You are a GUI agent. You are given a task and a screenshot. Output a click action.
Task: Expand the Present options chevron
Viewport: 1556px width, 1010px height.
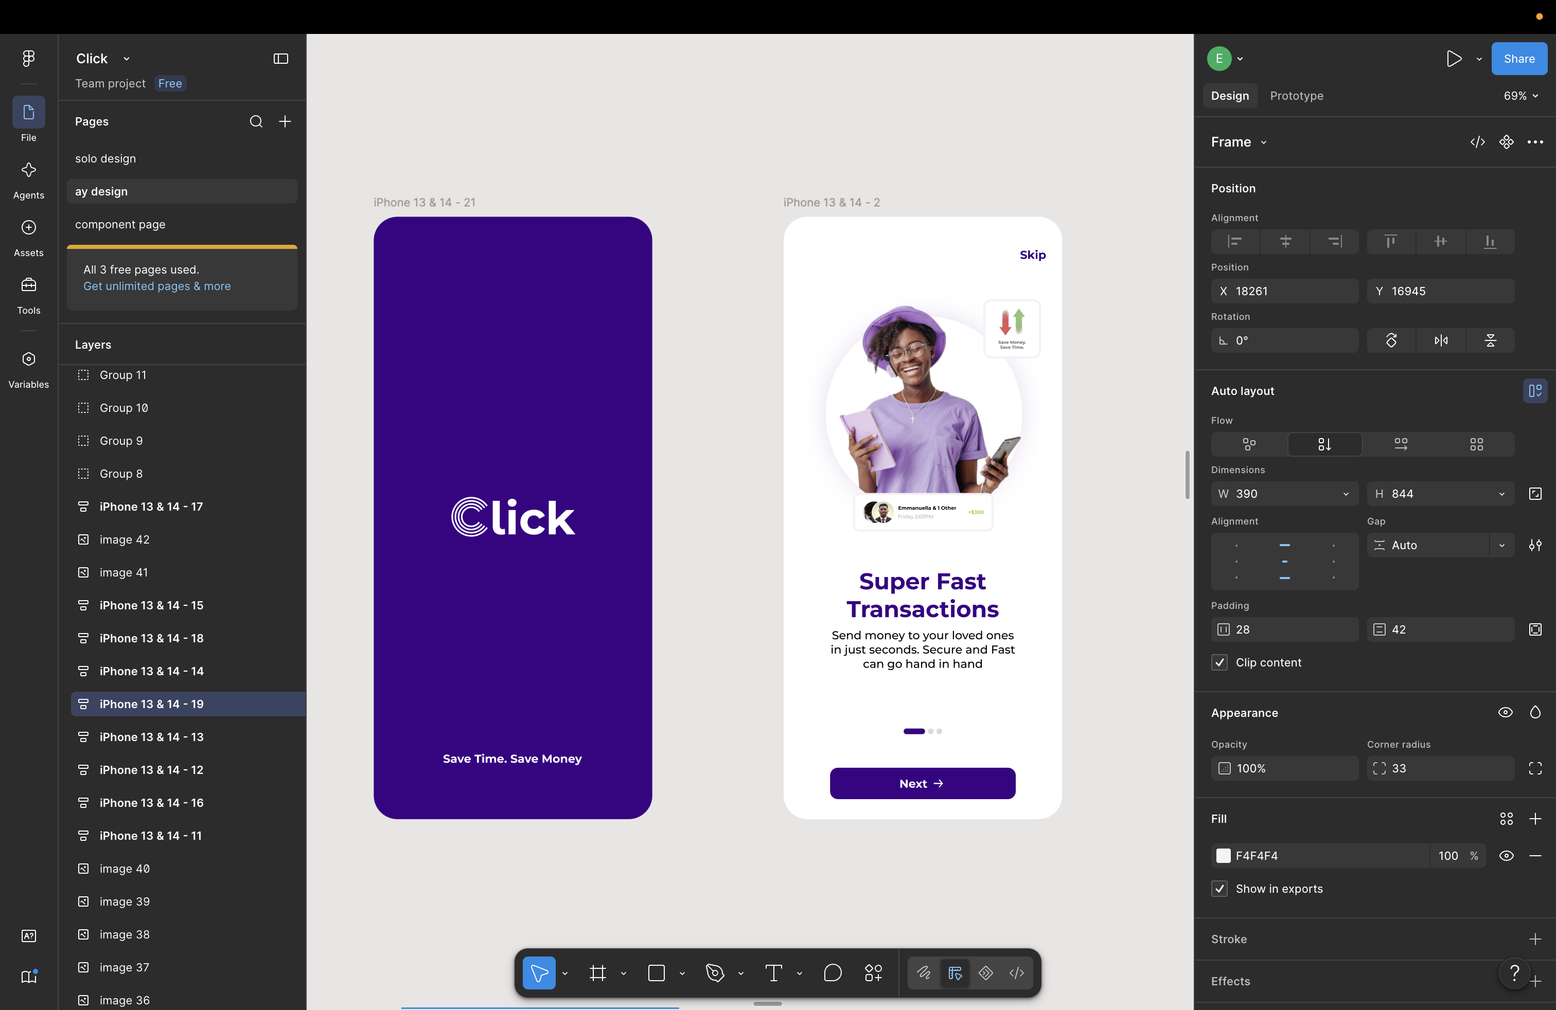pyautogui.click(x=1479, y=59)
